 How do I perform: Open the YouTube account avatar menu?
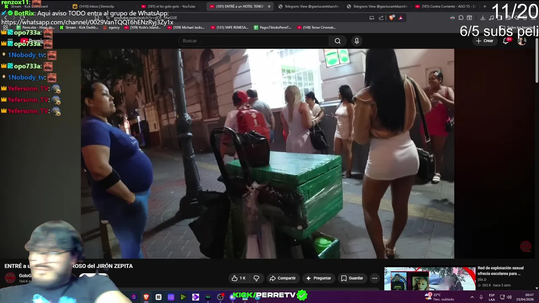[522, 41]
